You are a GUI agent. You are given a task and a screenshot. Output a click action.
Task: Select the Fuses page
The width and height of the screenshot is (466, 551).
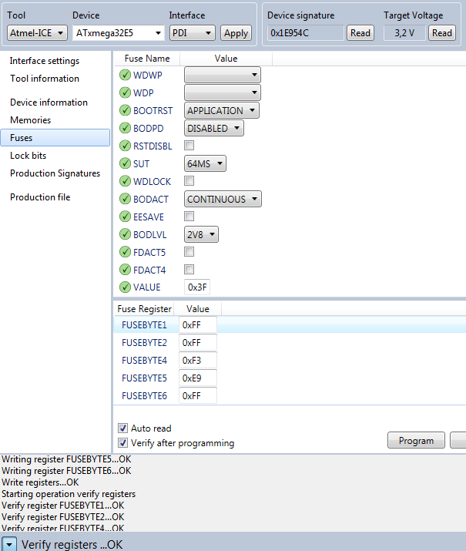click(55, 138)
